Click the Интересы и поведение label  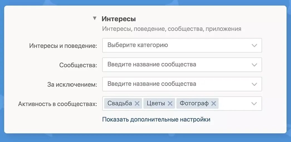(x=63, y=46)
